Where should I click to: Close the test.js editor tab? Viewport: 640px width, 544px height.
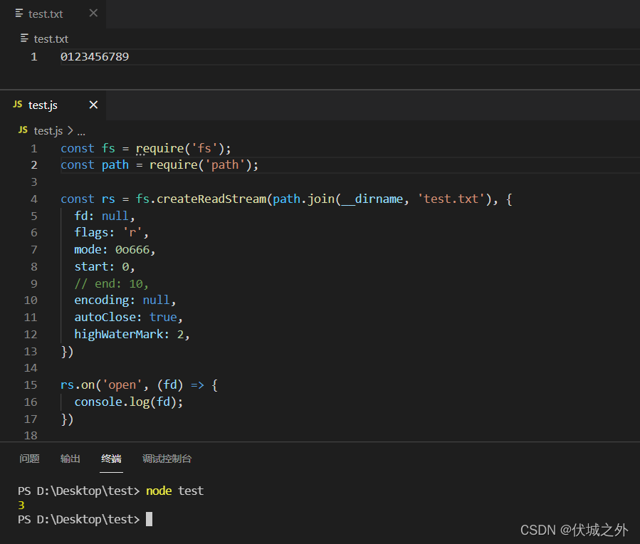pos(93,105)
